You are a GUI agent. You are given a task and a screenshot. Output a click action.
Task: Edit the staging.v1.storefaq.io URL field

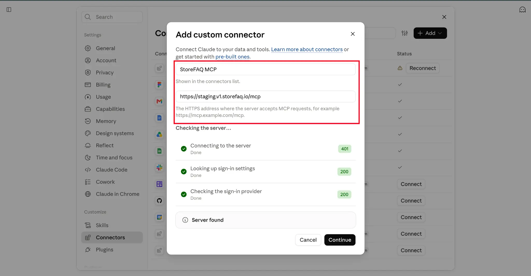pos(265,96)
